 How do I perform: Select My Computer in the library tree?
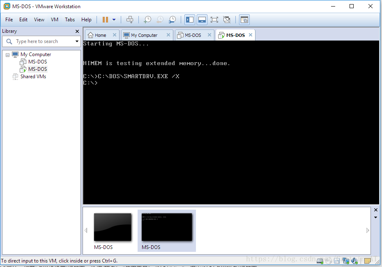tap(36, 54)
